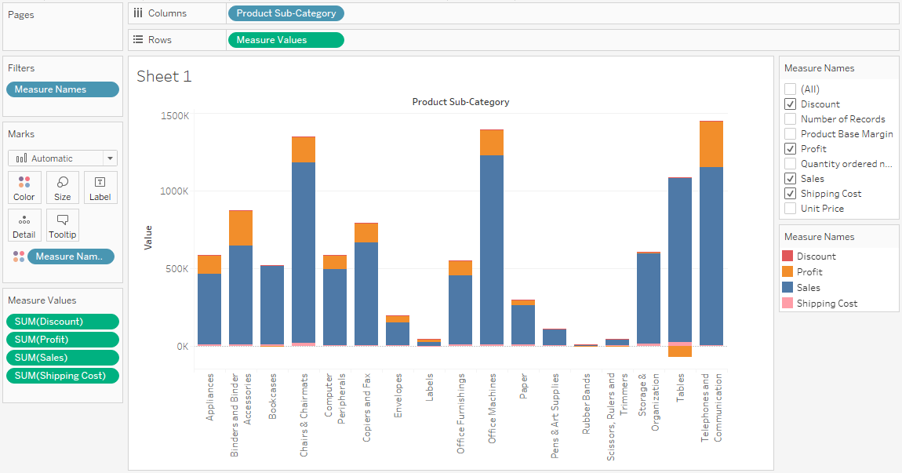
Task: Select the Office Machines bar's blue Sales segment
Action: click(x=492, y=249)
